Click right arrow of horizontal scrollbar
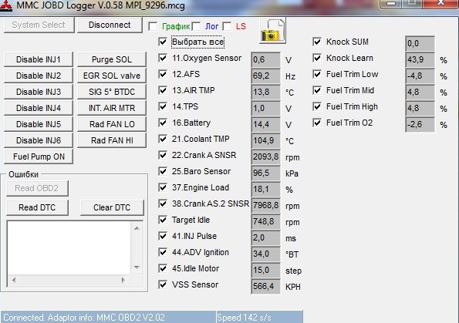Image resolution: width=459 pixels, height=323 pixels. 123,280
